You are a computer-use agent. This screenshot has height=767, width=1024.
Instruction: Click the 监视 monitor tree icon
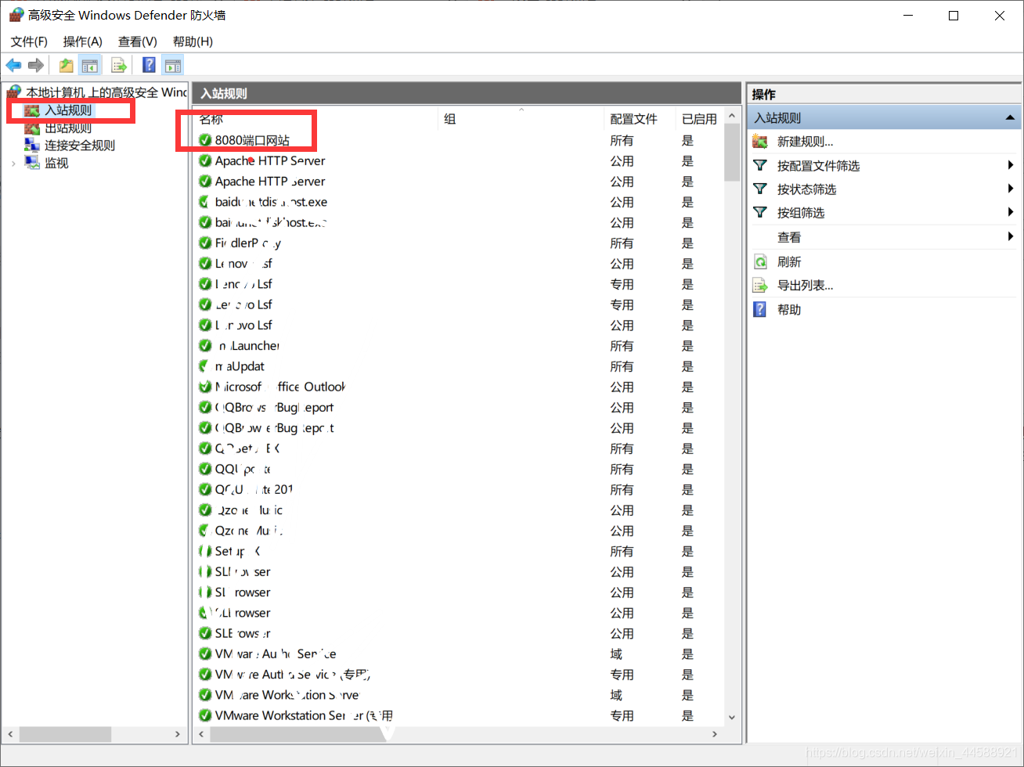pos(32,163)
